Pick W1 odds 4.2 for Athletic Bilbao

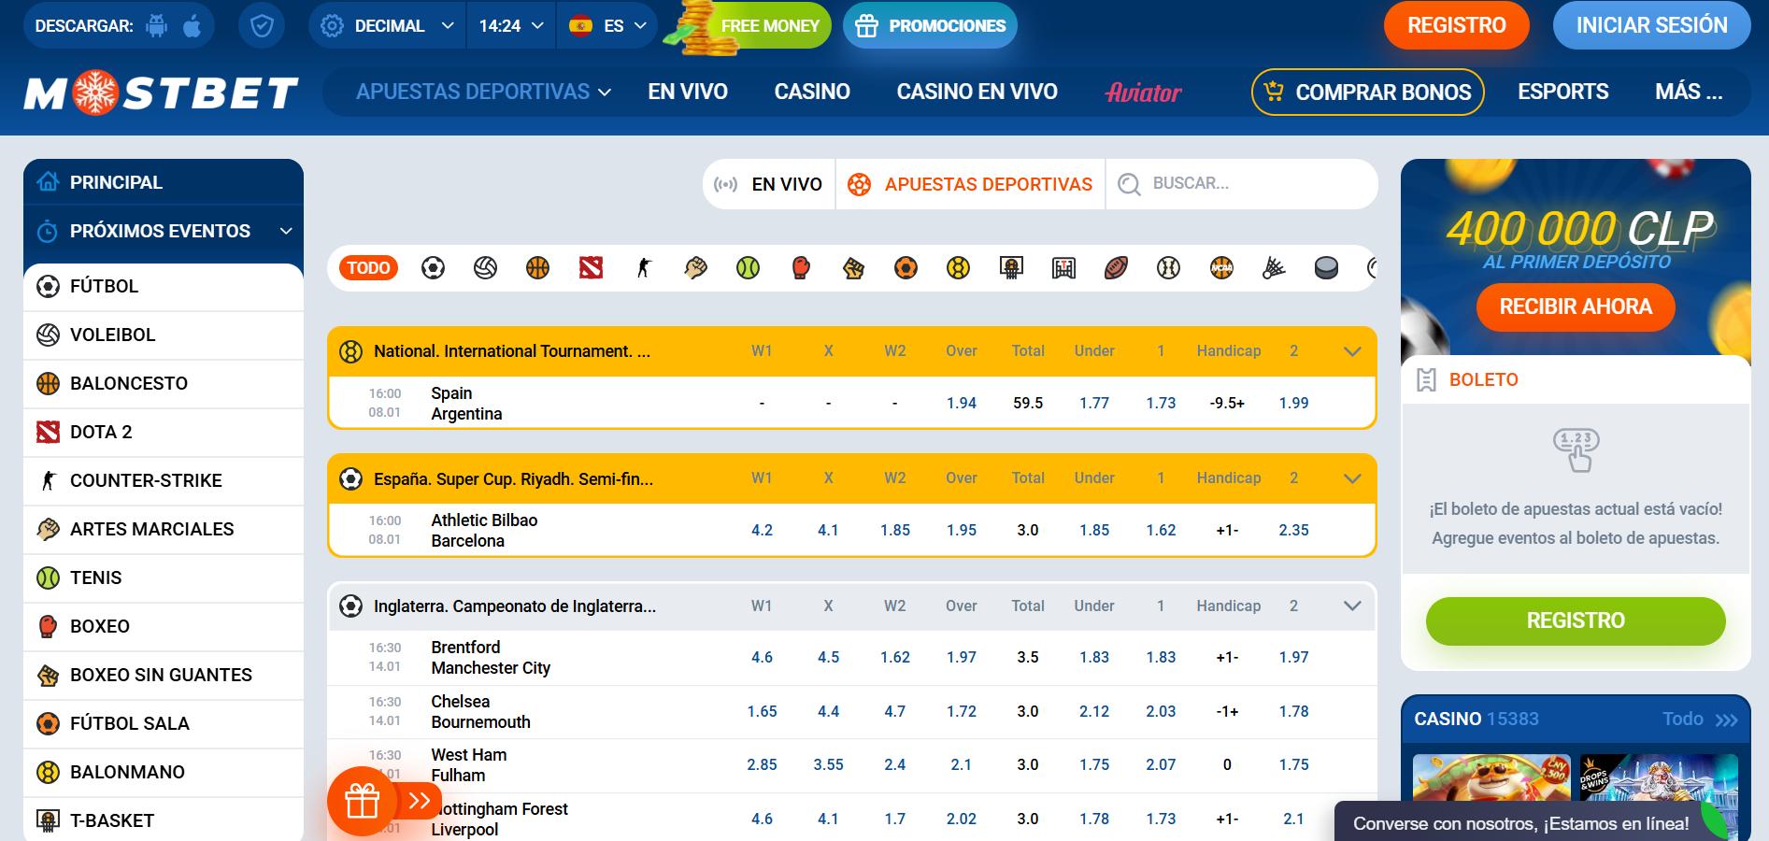762,530
